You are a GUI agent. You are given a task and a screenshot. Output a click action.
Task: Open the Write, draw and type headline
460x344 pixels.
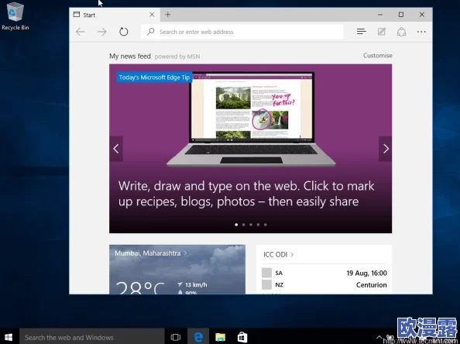coord(246,194)
